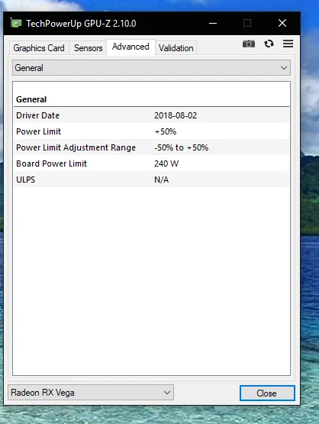The width and height of the screenshot is (319, 424).
Task: Click the bold General section heading
Action: point(31,99)
